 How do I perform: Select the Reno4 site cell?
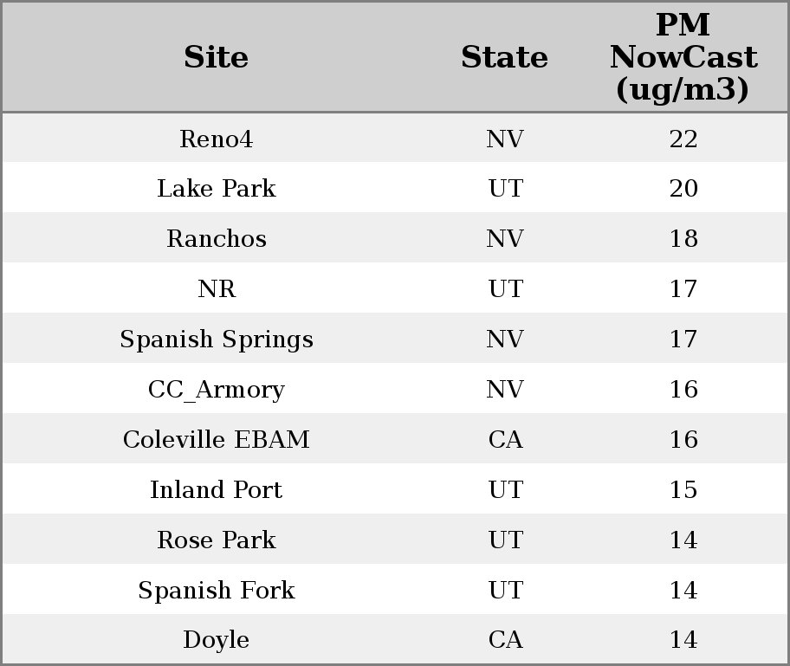pos(216,139)
